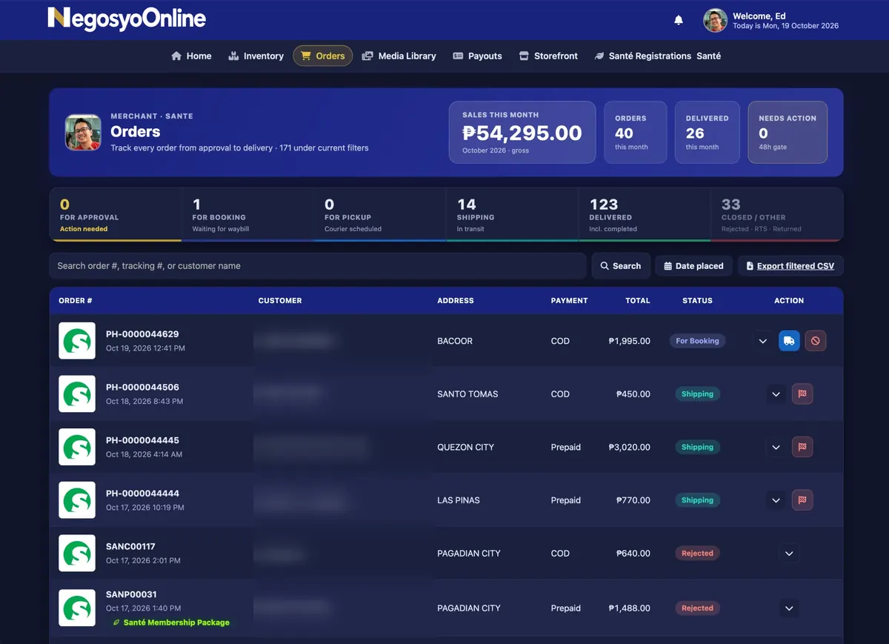Click the QUEZON CITY address cell
This screenshot has height=644, width=889.
466,447
